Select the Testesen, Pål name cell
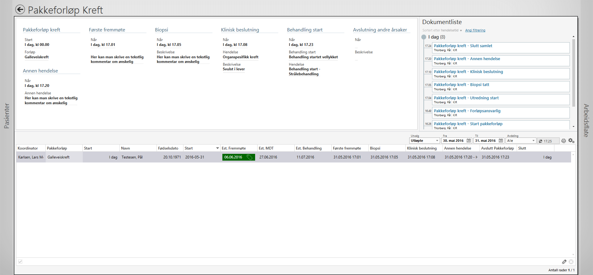The width and height of the screenshot is (593, 275). (138, 157)
